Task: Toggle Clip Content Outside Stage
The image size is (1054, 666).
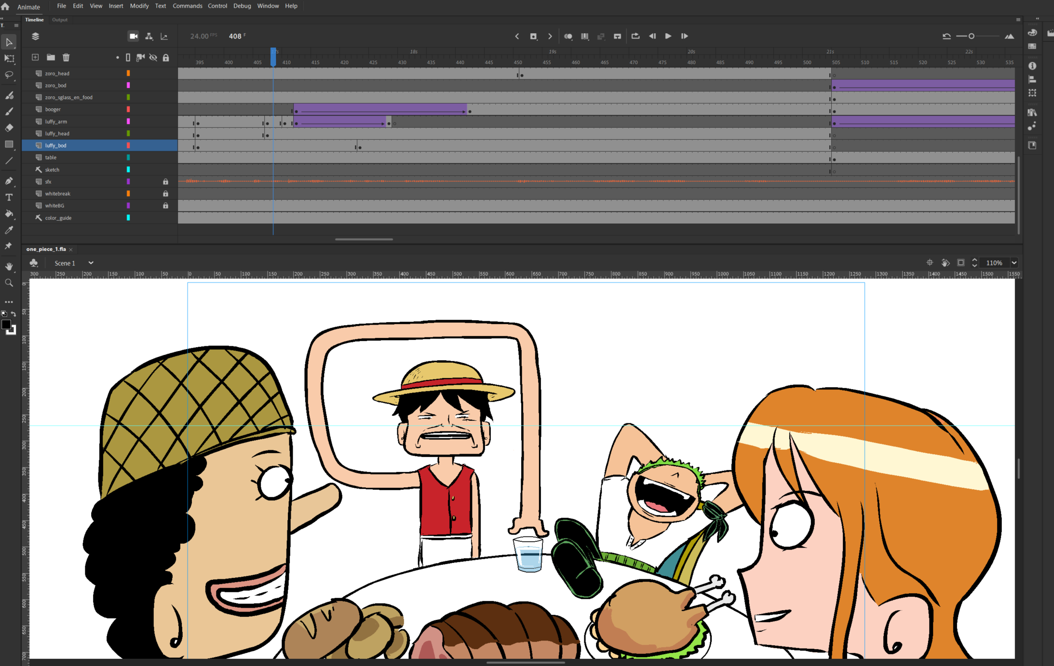Action: coord(961,262)
